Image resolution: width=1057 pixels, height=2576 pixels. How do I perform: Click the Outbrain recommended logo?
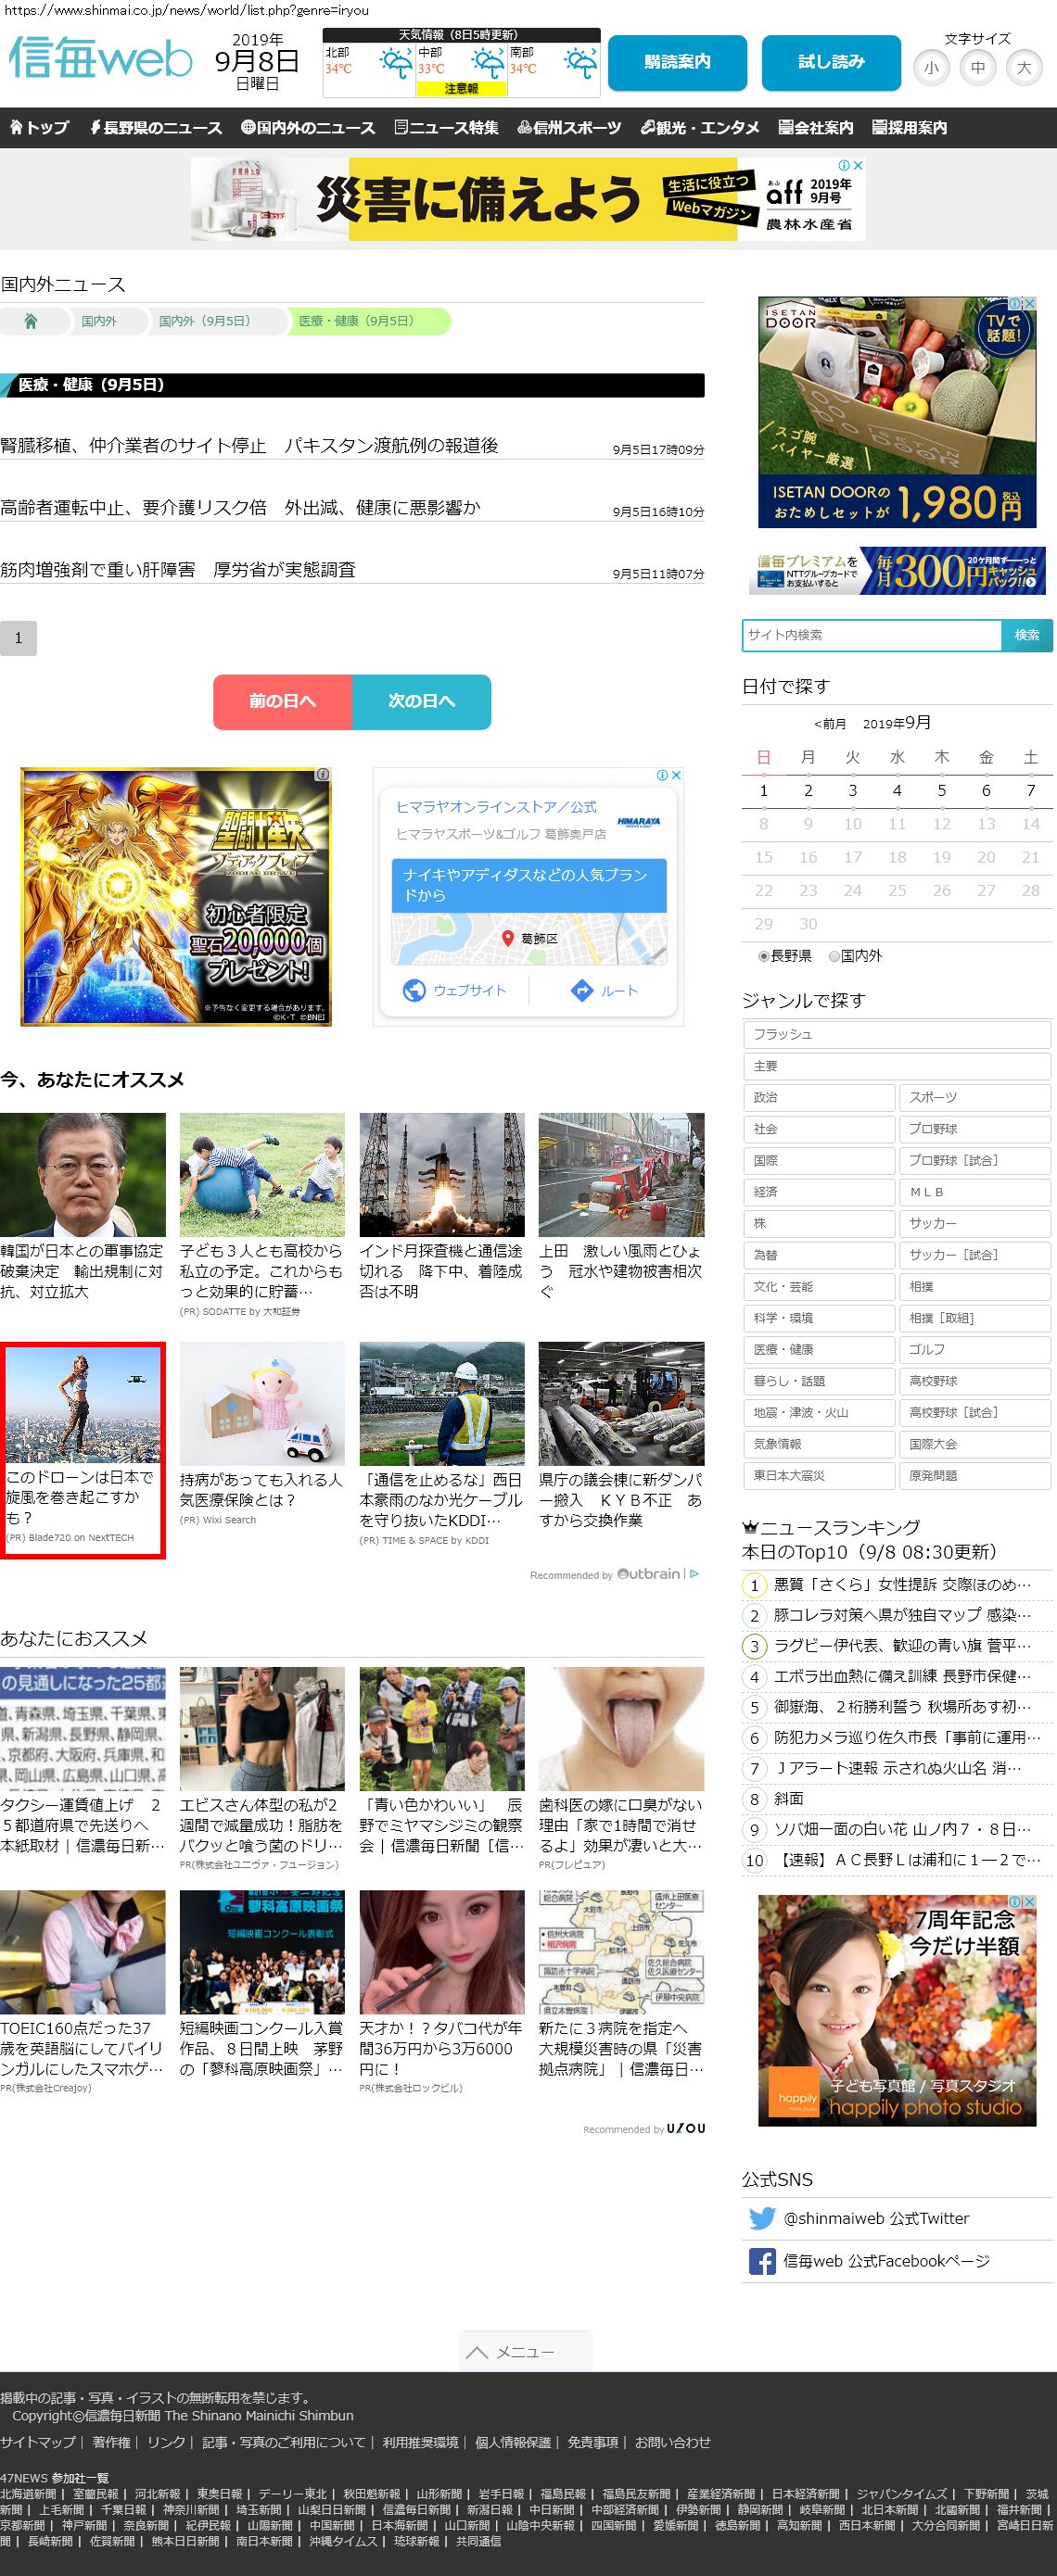pos(649,1574)
